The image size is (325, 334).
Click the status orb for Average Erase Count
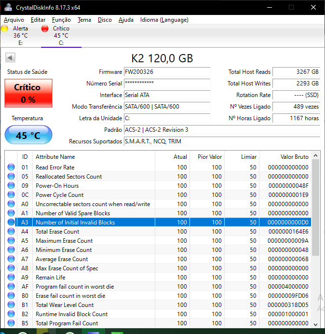point(11,259)
